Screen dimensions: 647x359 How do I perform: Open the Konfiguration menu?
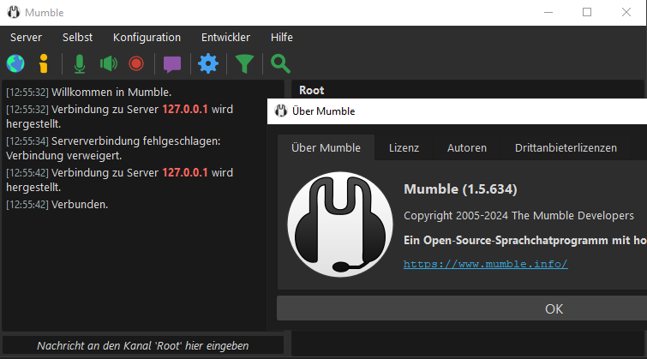(x=147, y=38)
